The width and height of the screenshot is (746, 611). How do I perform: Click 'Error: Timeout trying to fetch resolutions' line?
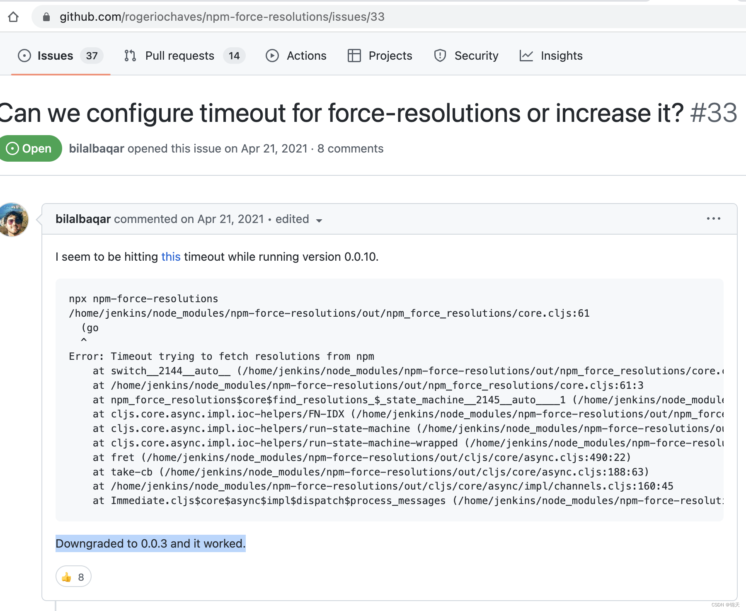coord(221,356)
